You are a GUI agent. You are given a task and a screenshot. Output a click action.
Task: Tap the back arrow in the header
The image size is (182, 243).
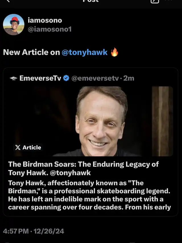8,1
